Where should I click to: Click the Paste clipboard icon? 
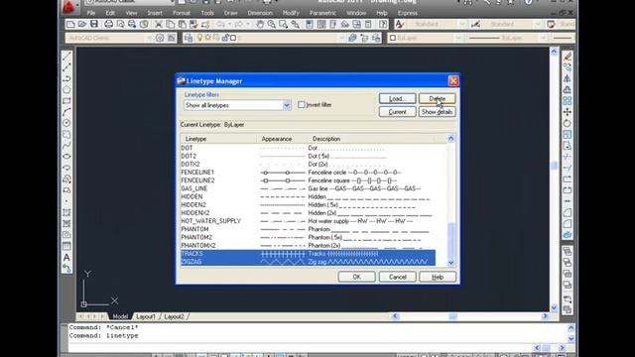183,24
